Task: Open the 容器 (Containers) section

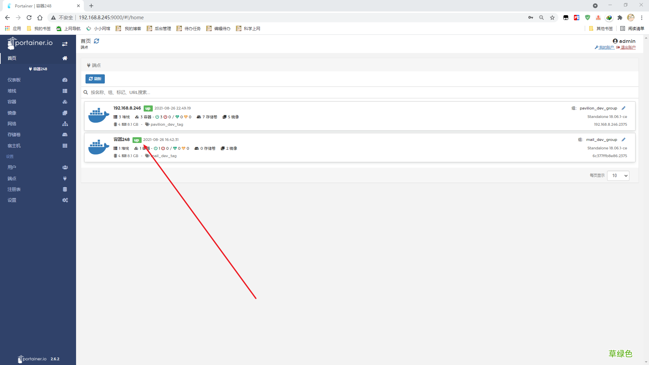Action: 11,102
